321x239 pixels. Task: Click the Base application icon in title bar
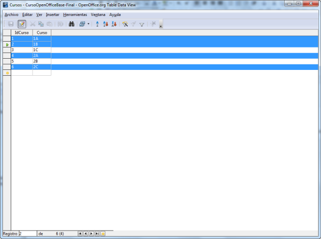(5, 5)
